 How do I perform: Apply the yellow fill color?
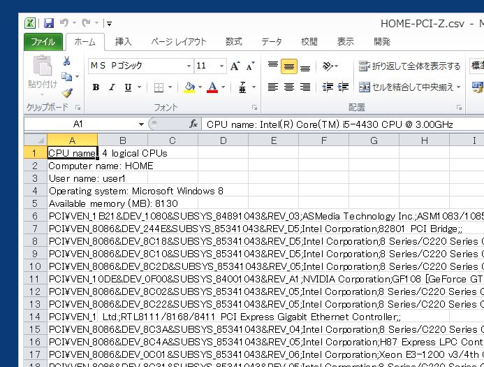[189, 87]
